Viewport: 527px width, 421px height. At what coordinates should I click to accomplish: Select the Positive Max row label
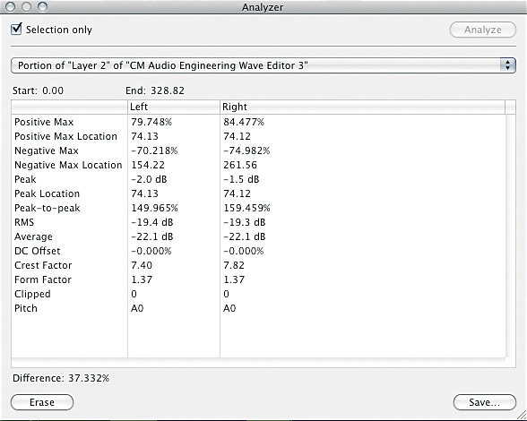click(x=44, y=122)
